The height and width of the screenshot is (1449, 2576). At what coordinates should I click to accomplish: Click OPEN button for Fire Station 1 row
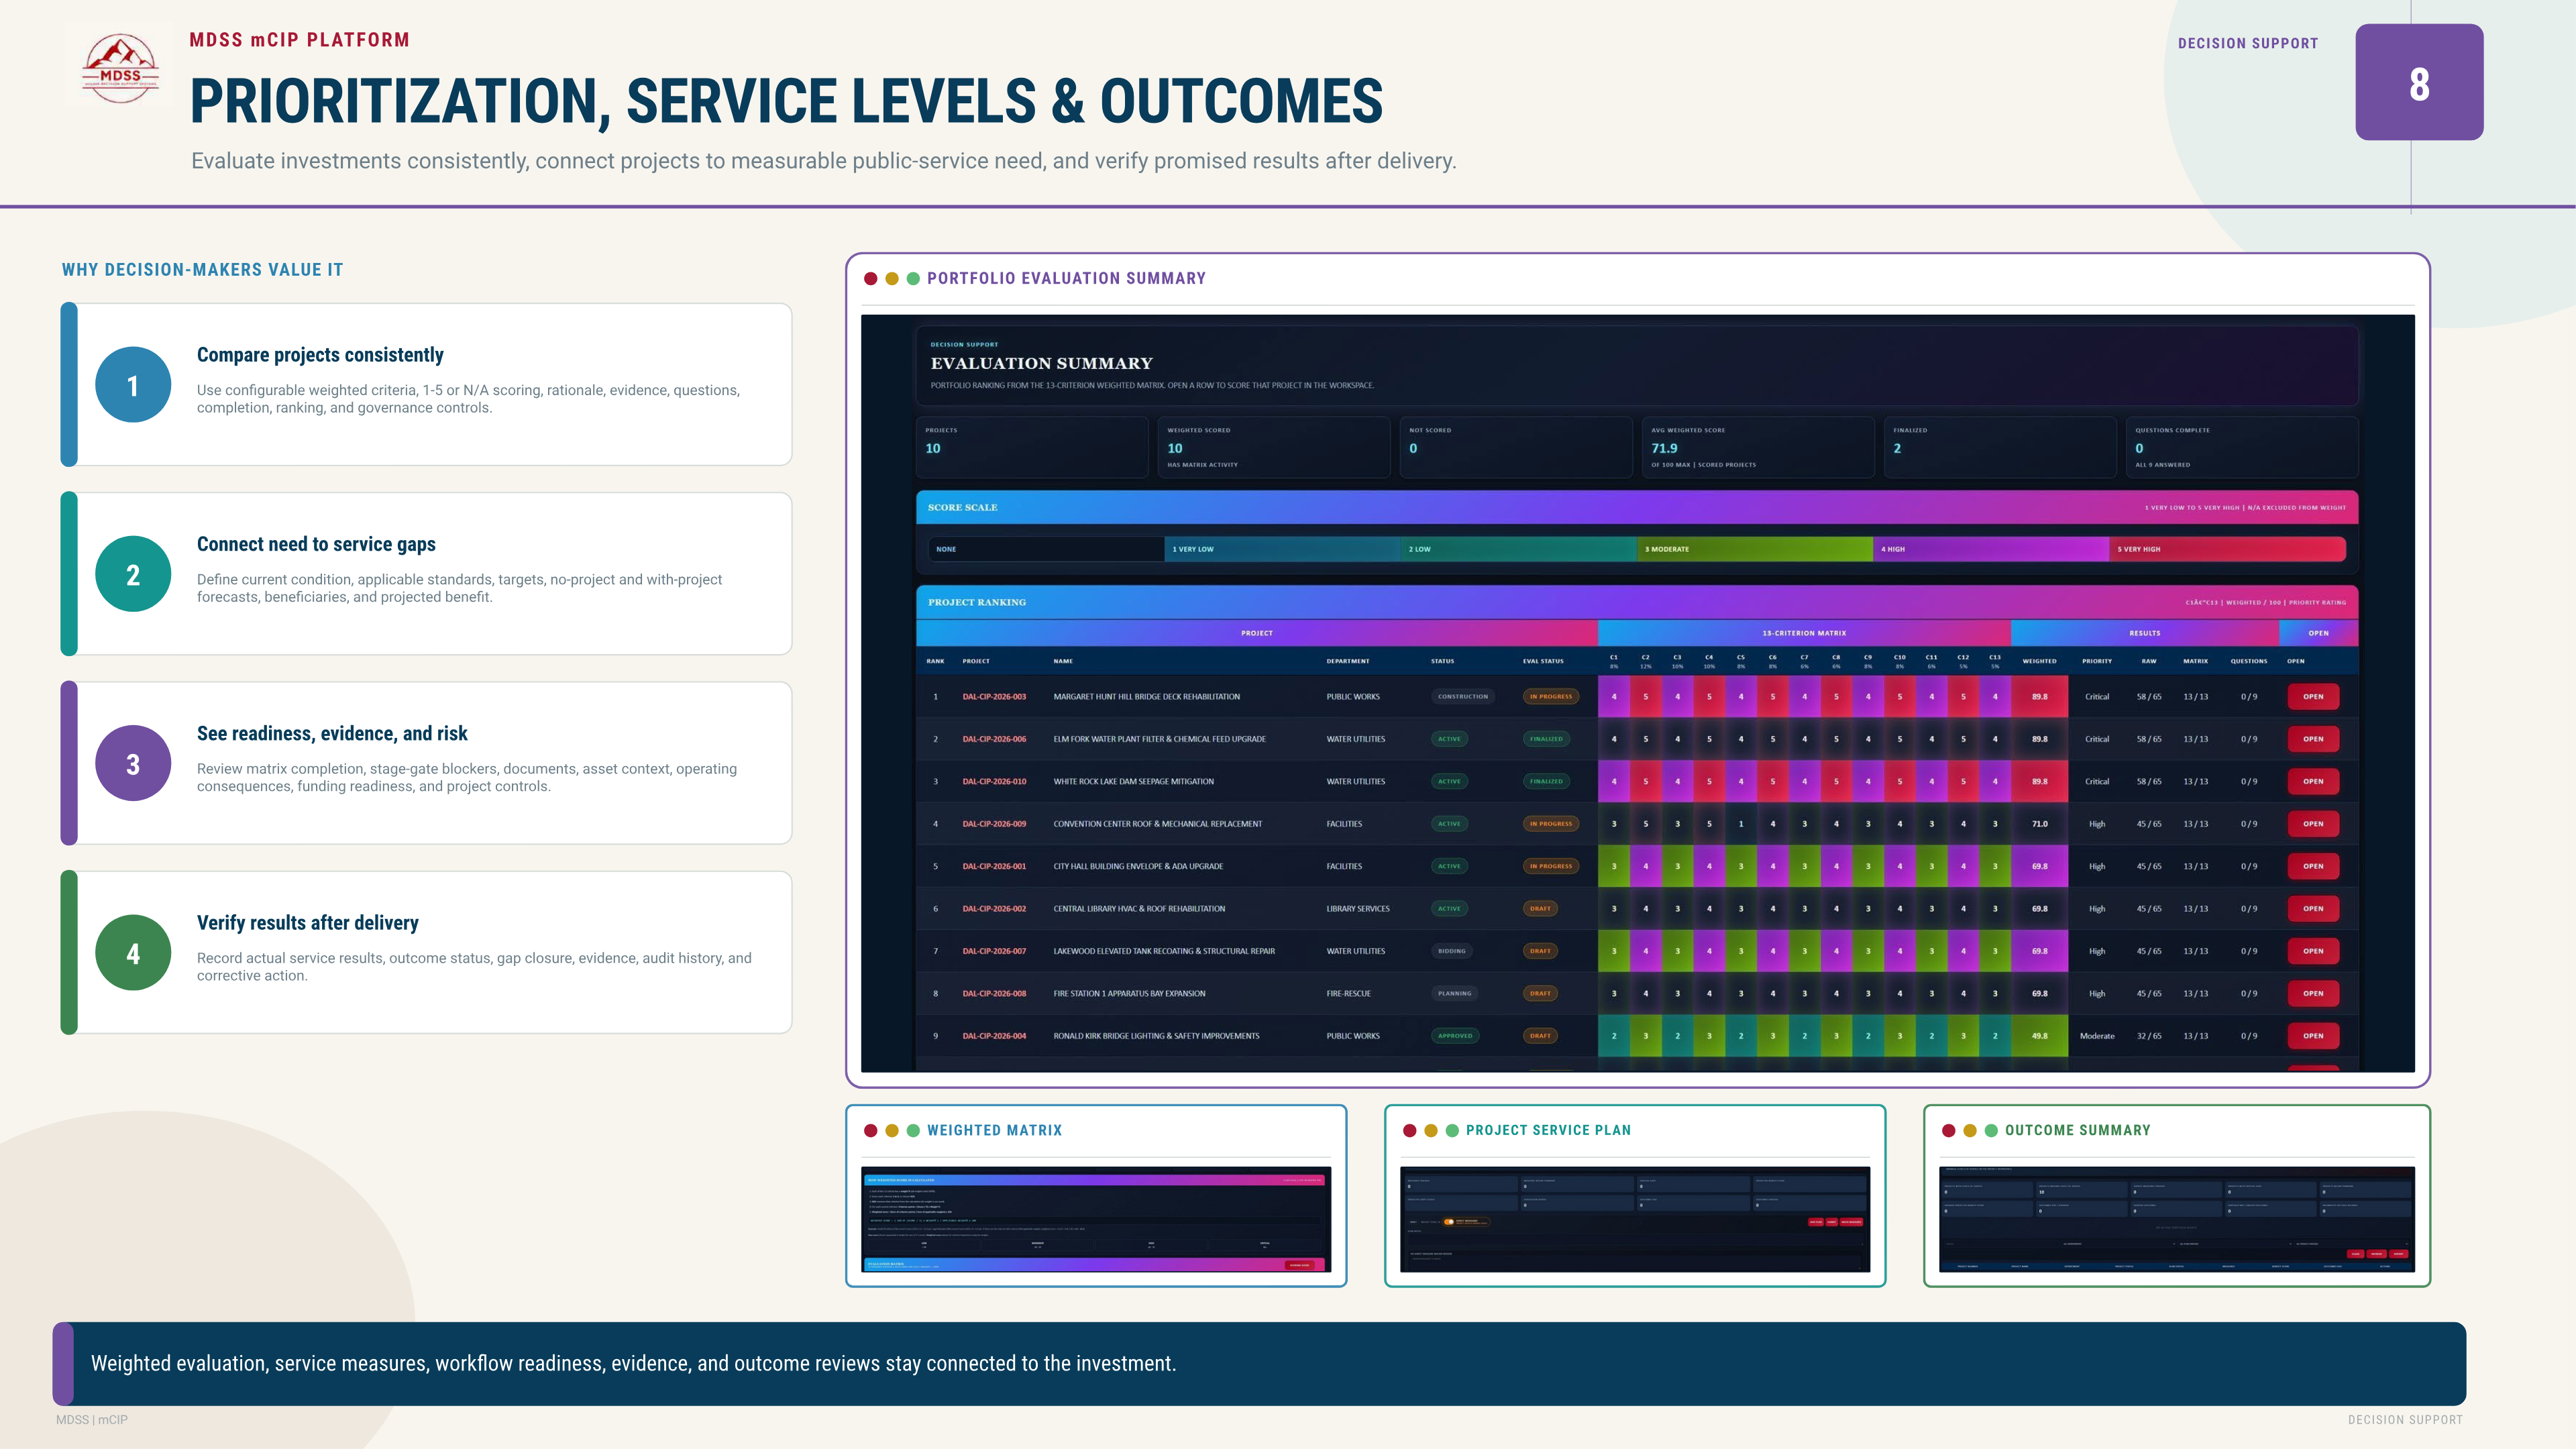2313,994
